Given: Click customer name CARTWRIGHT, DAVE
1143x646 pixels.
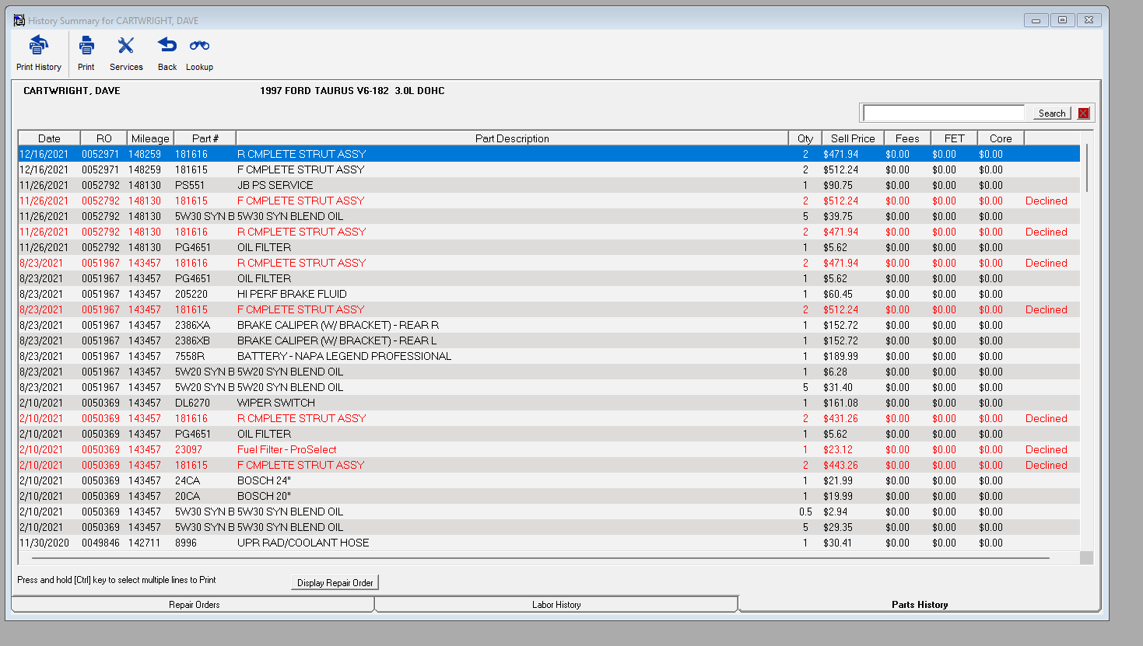Looking at the screenshot, I should 72,91.
